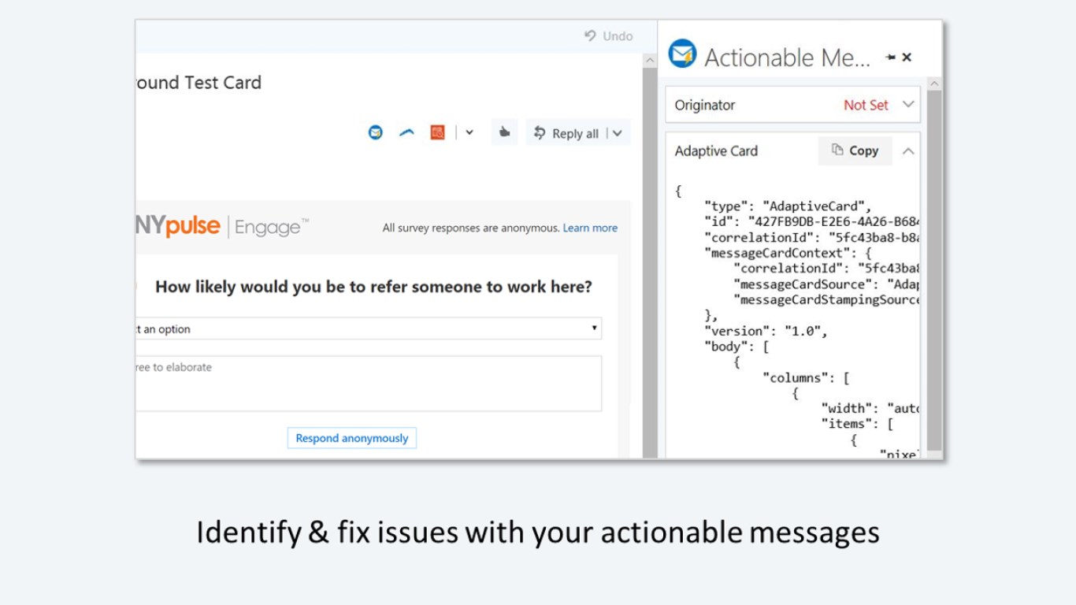Image resolution: width=1076 pixels, height=605 pixels.
Task: Open the Reply all options dropdown
Action: click(618, 134)
